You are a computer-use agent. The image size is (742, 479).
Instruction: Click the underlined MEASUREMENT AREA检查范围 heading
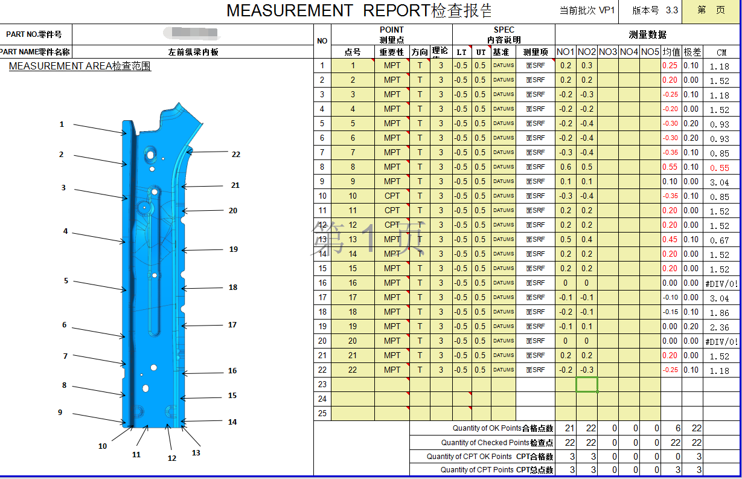click(80, 66)
